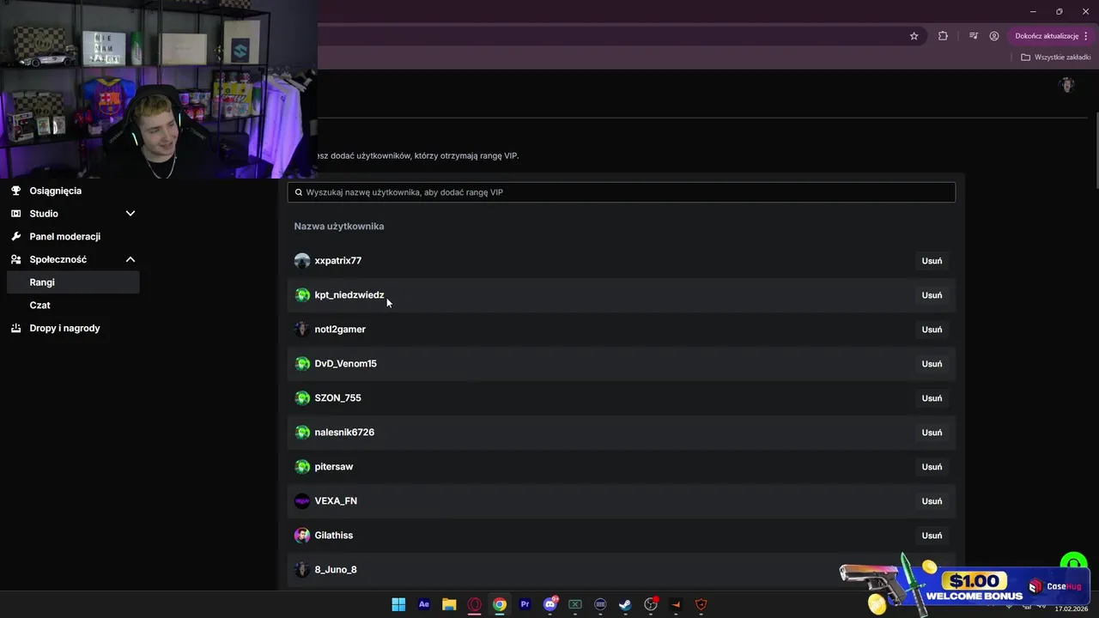
Task: Open Panel moderacji via wrench icon
Action: click(15, 236)
